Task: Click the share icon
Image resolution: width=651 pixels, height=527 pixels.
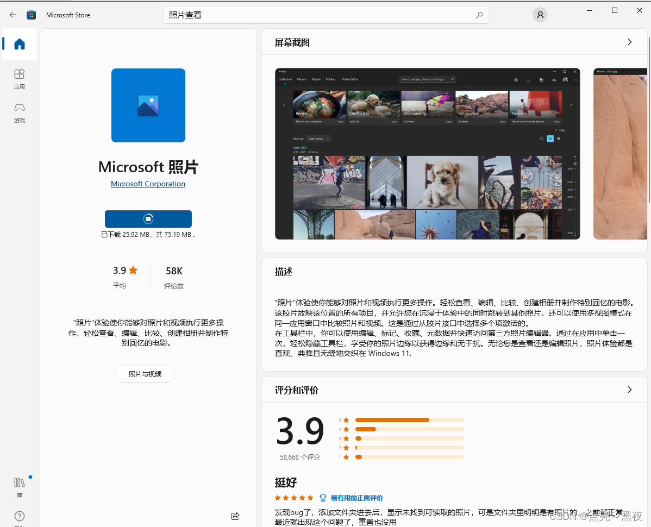Action: (235, 516)
